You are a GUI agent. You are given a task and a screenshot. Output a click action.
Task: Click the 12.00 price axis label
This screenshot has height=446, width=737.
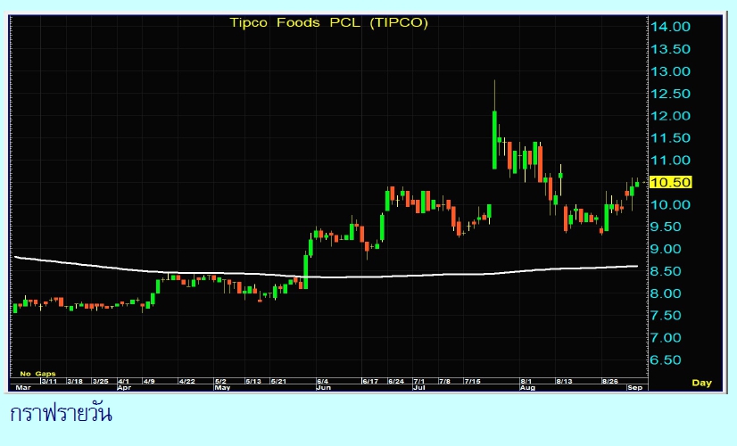(x=670, y=116)
